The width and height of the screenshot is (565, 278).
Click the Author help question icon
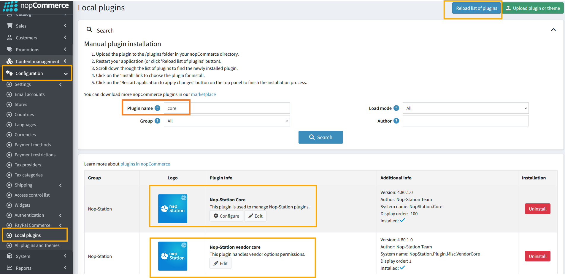pos(396,121)
